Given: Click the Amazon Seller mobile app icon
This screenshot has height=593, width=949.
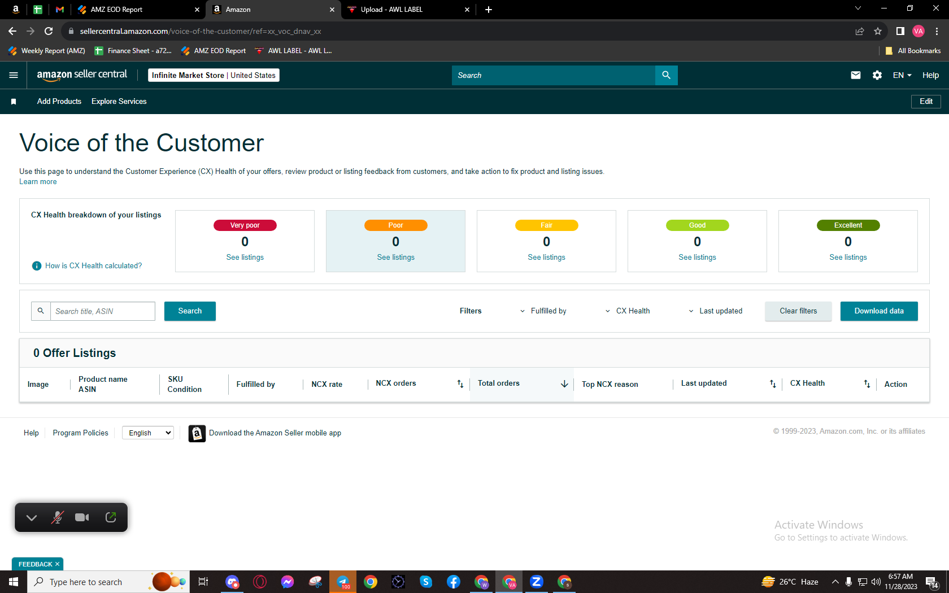Looking at the screenshot, I should (x=197, y=433).
